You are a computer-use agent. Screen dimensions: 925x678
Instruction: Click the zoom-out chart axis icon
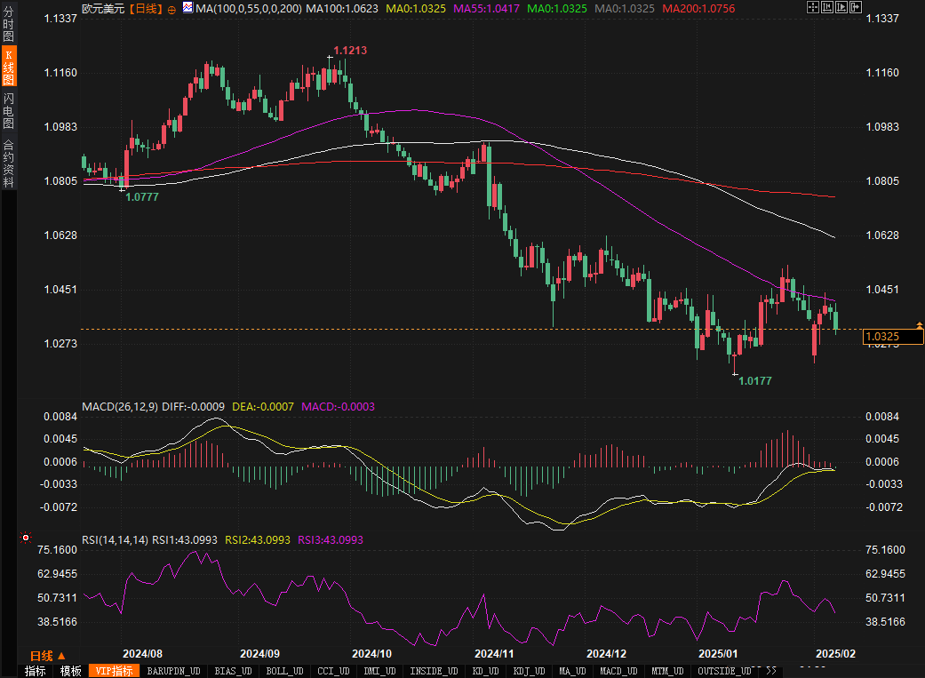tap(828, 8)
